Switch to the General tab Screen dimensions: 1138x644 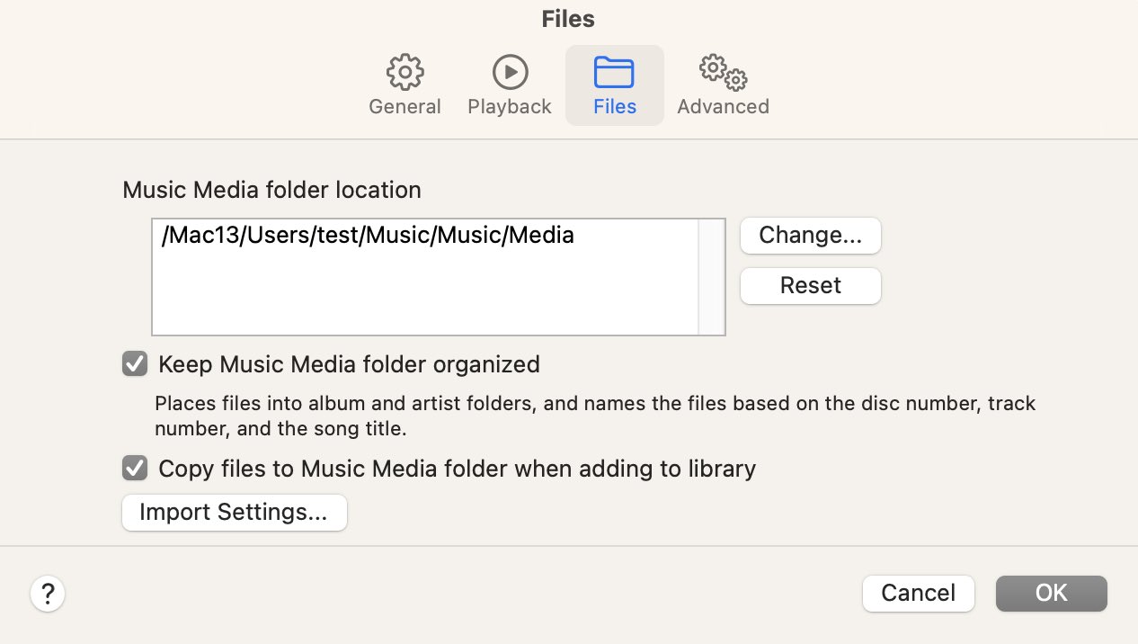[405, 85]
